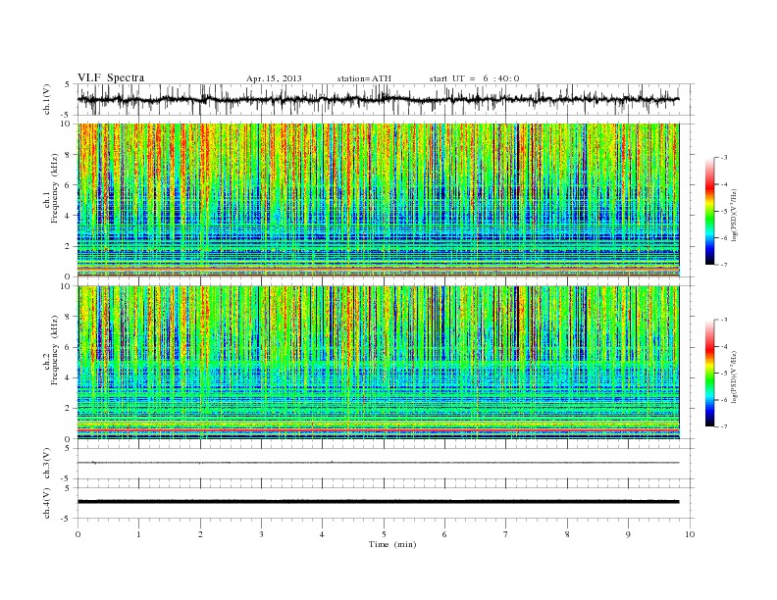Select the "start UT = 6 :40: 0" text
The width and height of the screenshot is (777, 600).
474,78
